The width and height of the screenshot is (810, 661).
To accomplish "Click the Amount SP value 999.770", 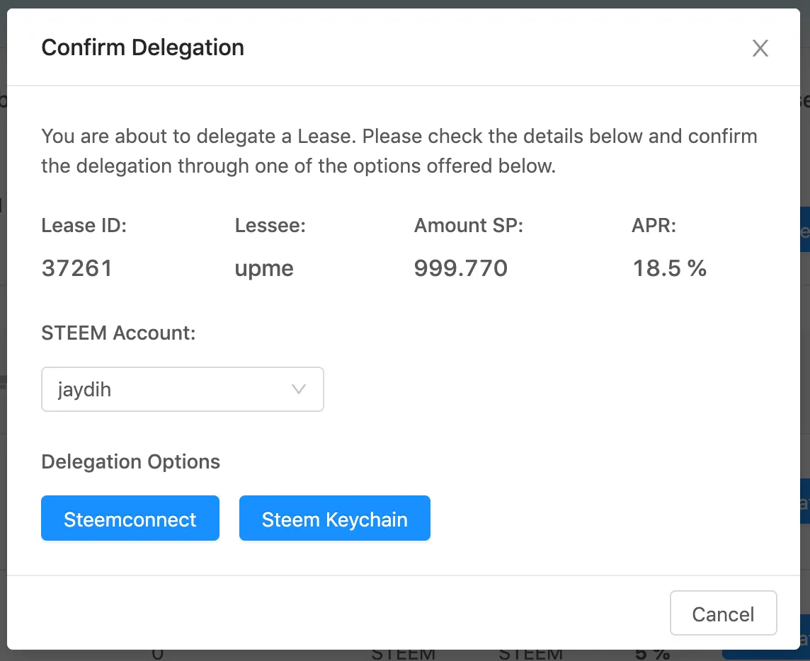I will [x=461, y=268].
